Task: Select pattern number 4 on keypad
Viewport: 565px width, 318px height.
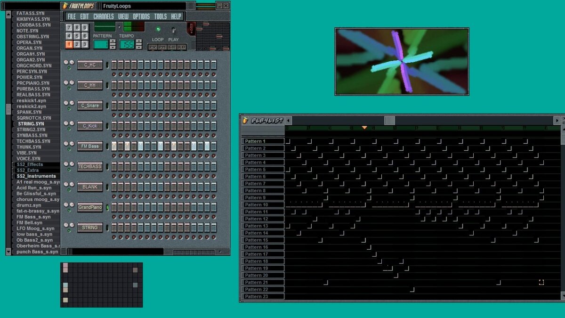Action: 69,36
